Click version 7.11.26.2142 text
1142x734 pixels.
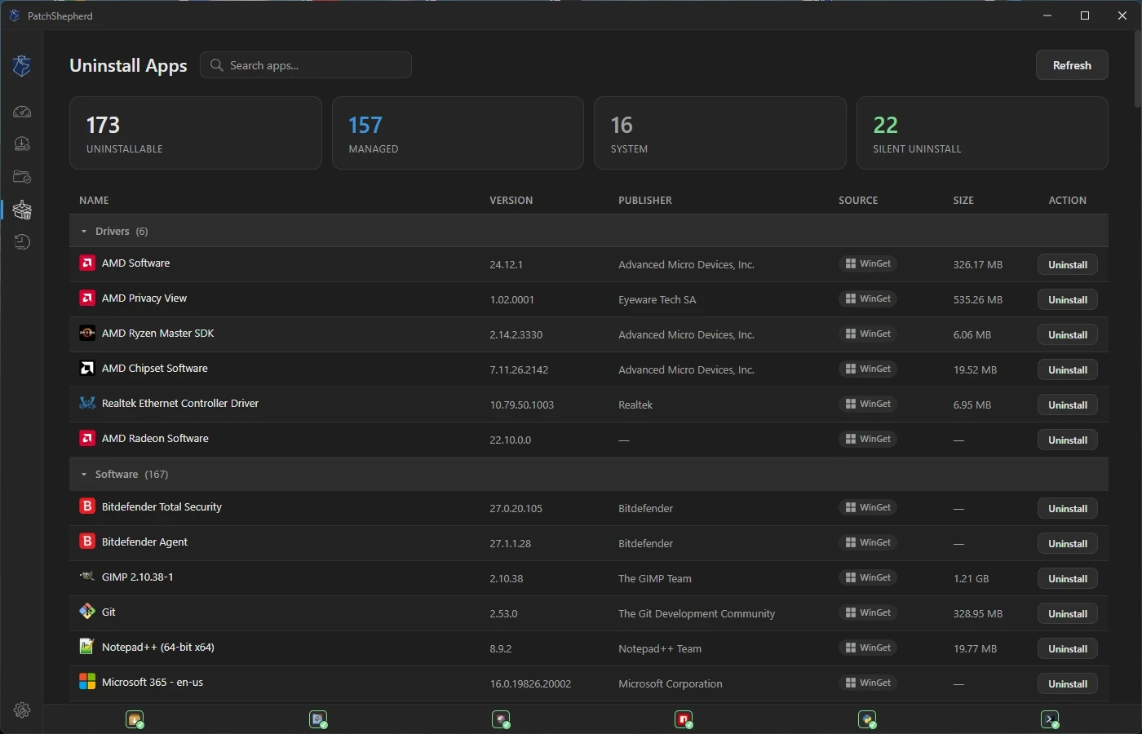519,370
